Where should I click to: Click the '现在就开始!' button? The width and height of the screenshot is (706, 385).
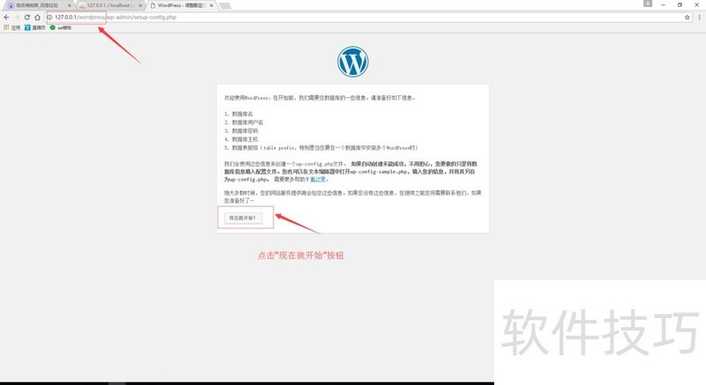(243, 218)
